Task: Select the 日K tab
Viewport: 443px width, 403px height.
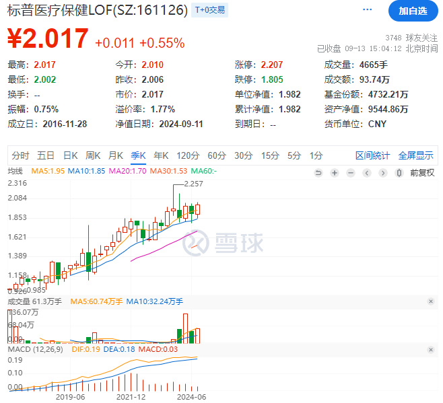Action: click(70, 155)
